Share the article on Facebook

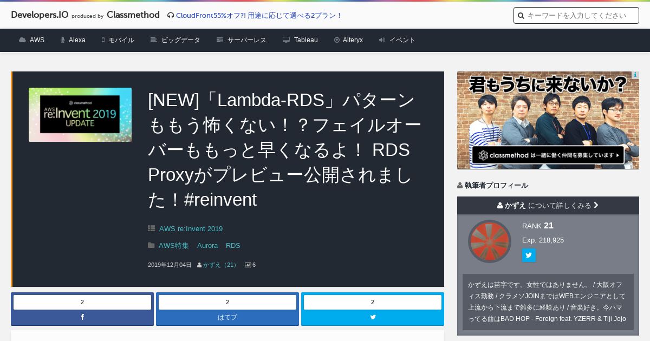82,317
